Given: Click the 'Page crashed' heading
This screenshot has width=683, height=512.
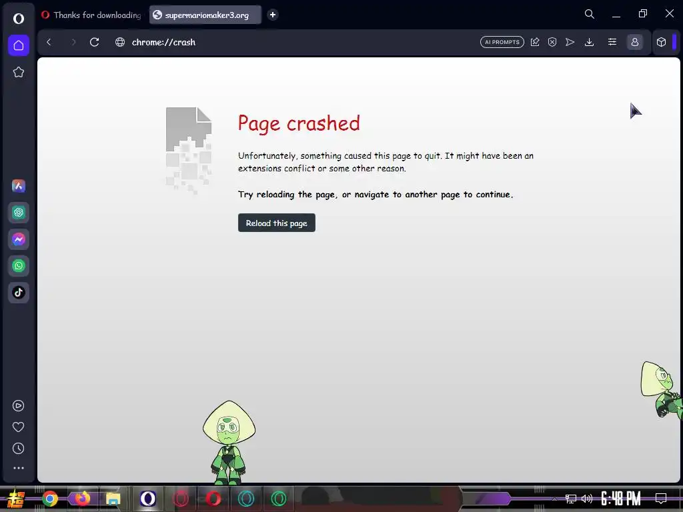Looking at the screenshot, I should [299, 123].
